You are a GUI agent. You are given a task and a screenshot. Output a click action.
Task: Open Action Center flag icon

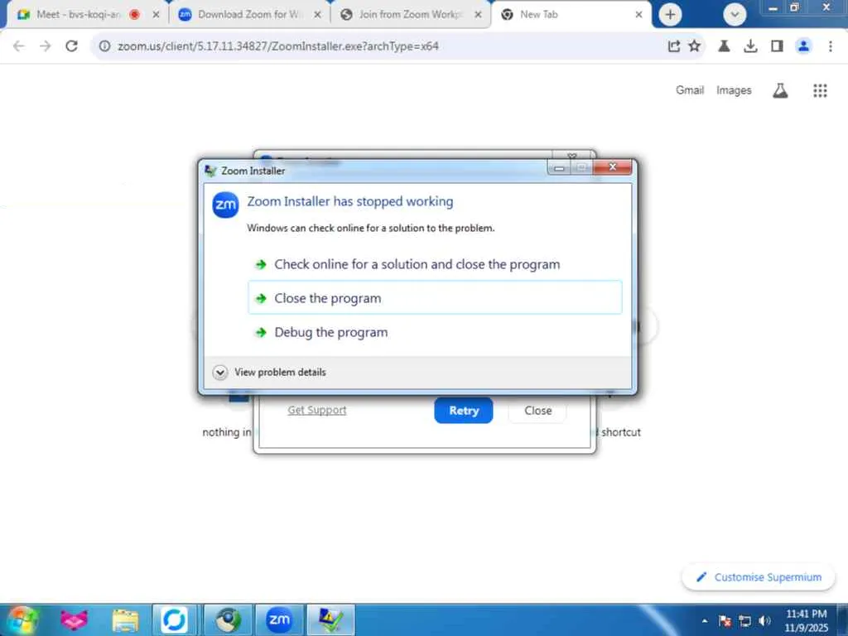(x=725, y=621)
